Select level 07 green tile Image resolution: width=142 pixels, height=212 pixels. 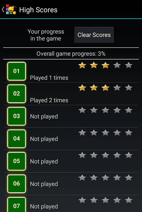(17, 205)
